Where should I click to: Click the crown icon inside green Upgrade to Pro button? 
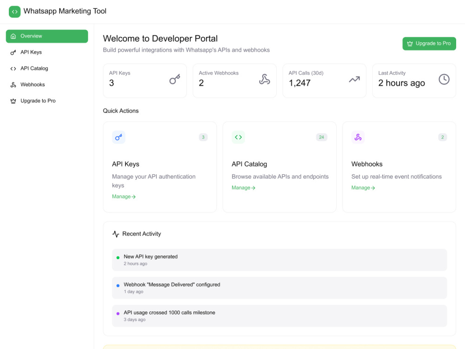tap(410, 44)
